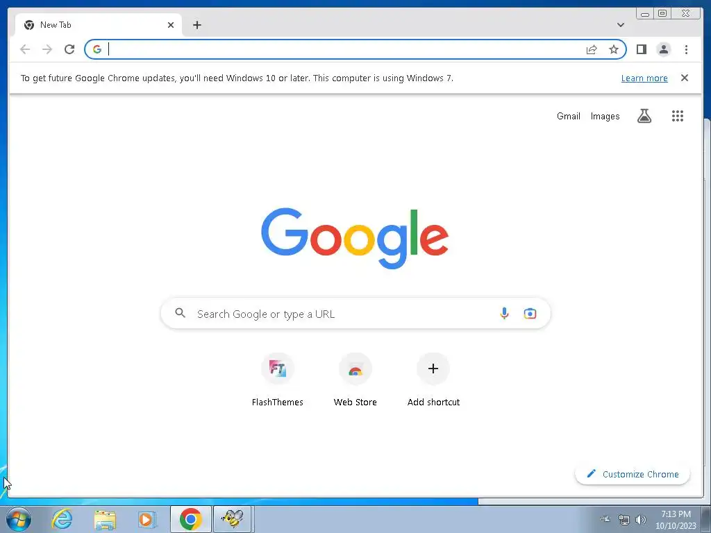
Task: Open Windows Media Player from taskbar
Action: (147, 519)
